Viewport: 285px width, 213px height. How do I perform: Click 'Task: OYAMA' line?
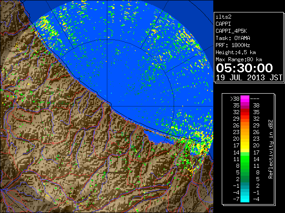[x=233, y=38]
